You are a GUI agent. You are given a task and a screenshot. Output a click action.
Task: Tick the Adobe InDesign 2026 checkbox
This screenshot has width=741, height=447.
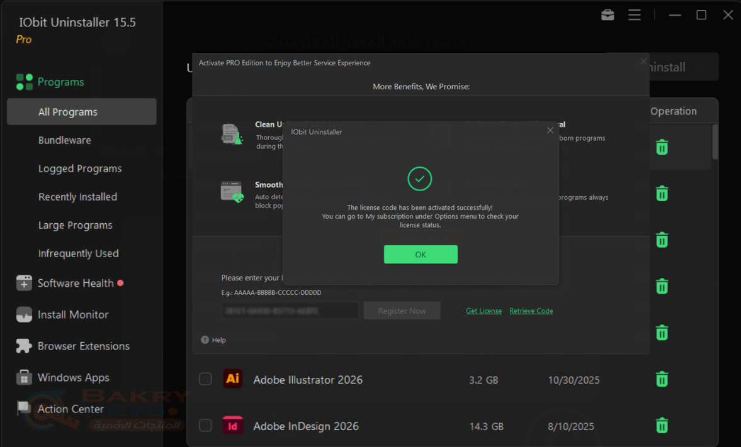click(205, 425)
